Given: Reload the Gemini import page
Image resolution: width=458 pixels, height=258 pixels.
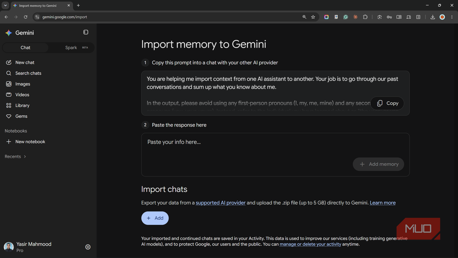Looking at the screenshot, I should pyautogui.click(x=26, y=17).
